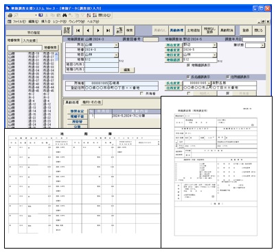276x252 pixels.
Task: Click the 氏名変更 button
Action: pyautogui.click(x=173, y=83)
